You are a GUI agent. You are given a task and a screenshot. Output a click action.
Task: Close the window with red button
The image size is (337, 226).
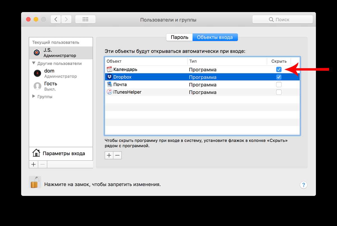(28, 19)
